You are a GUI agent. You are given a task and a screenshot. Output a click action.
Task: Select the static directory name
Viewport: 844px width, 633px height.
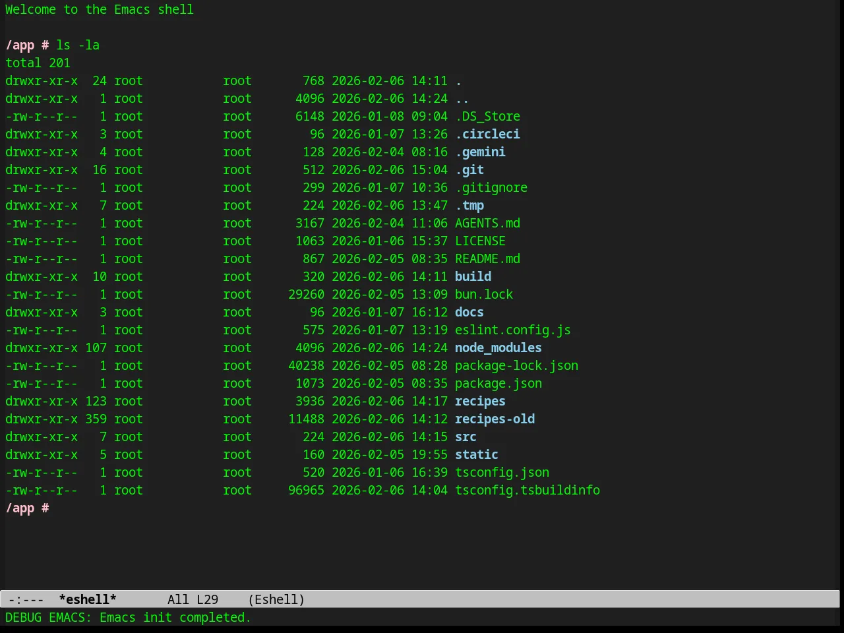click(477, 455)
